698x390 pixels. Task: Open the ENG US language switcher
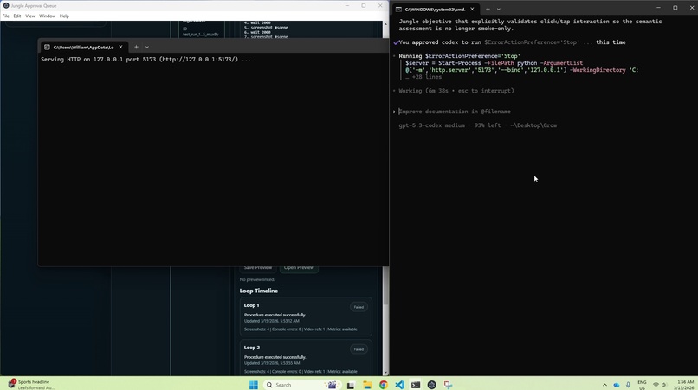[642, 385]
